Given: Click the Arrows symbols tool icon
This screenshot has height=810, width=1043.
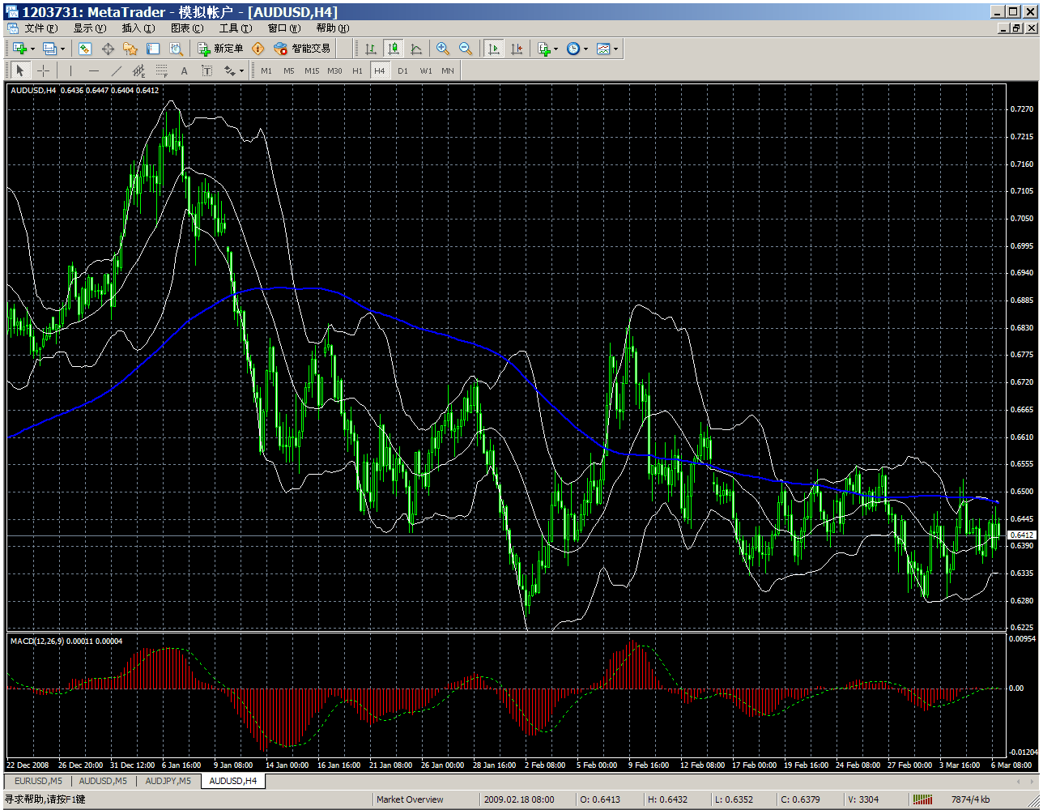Looking at the screenshot, I should pyautogui.click(x=229, y=70).
